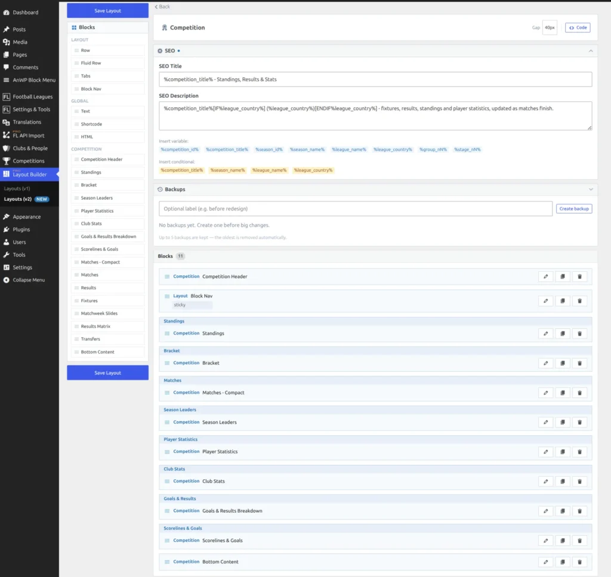Viewport: 611px width, 577px height.
Task: Insert the %competition_id% variable
Action: click(x=180, y=150)
